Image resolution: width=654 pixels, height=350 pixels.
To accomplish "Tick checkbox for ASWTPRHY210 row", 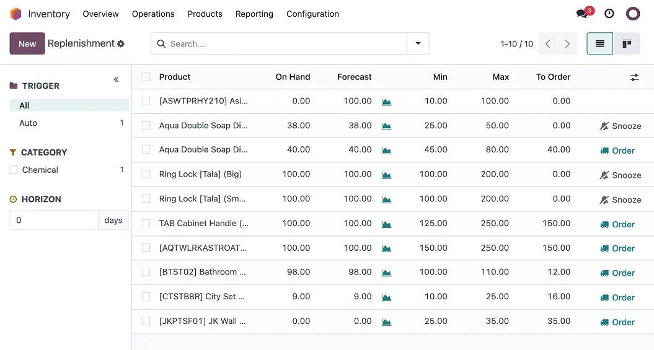I will pos(146,101).
